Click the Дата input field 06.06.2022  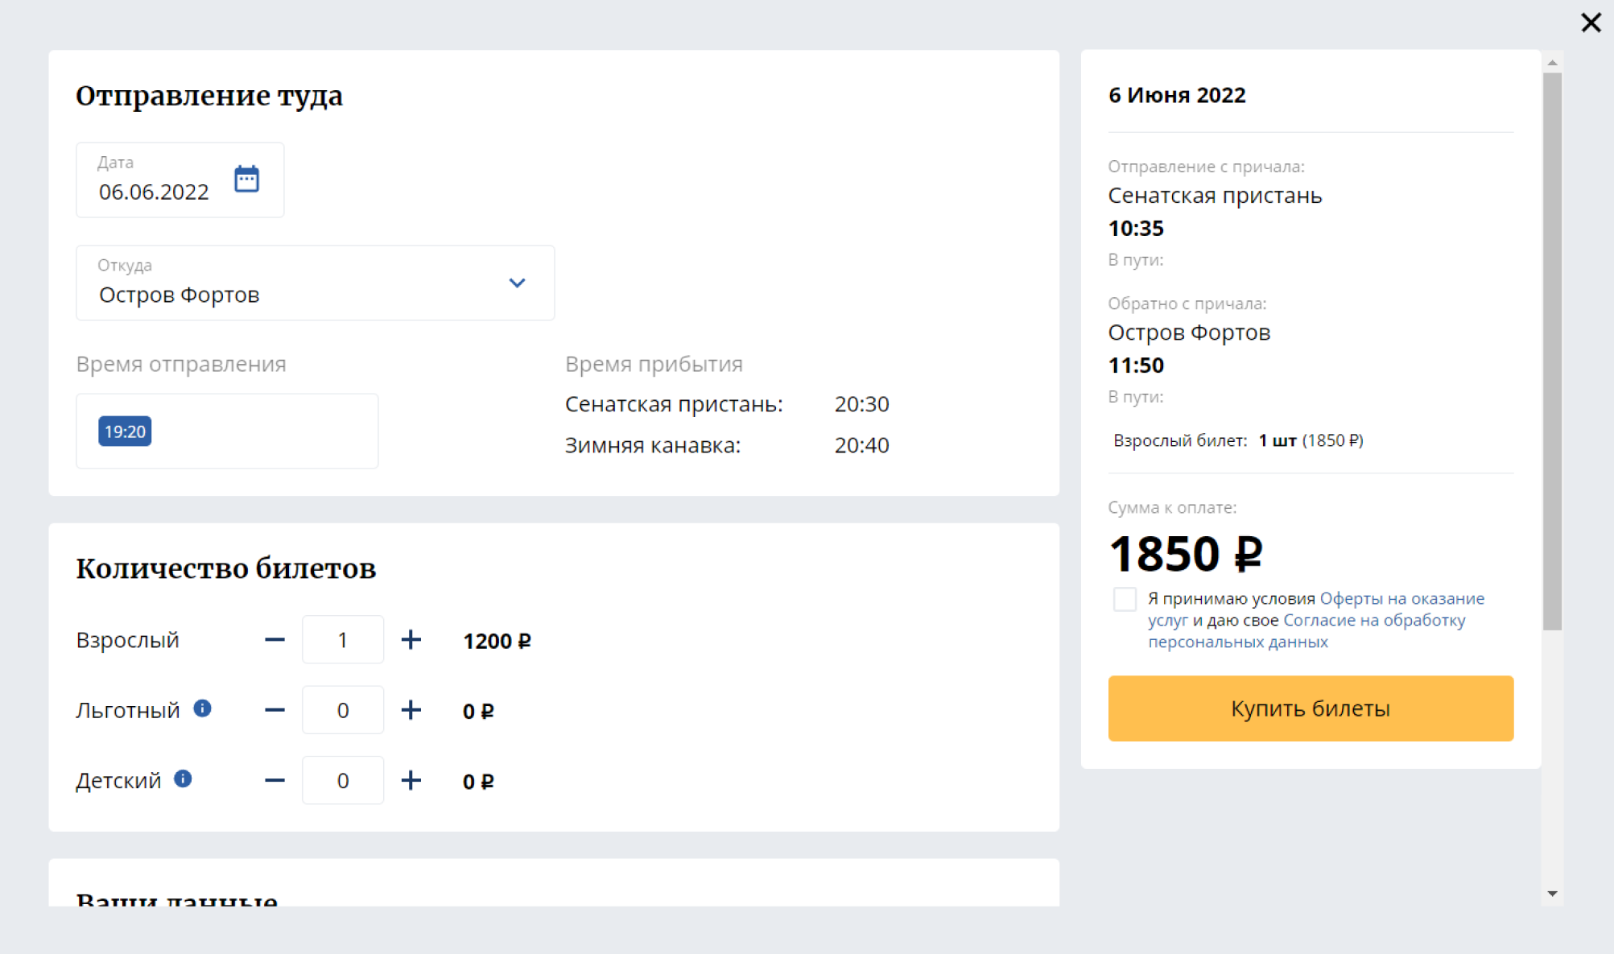pos(154,192)
